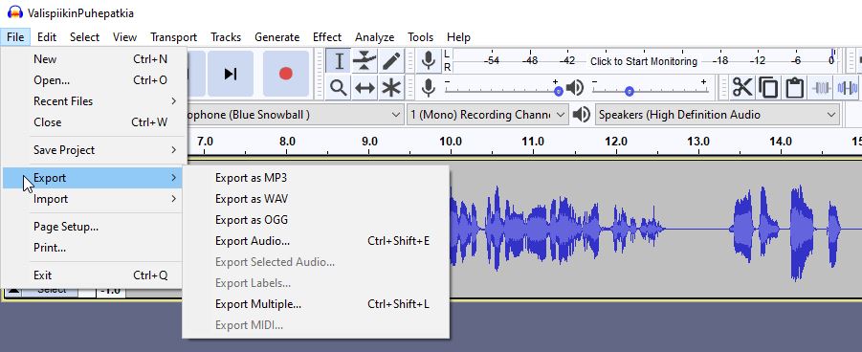The image size is (862, 352).
Task: Choose Open... from the File menu
Action: coord(93,79)
